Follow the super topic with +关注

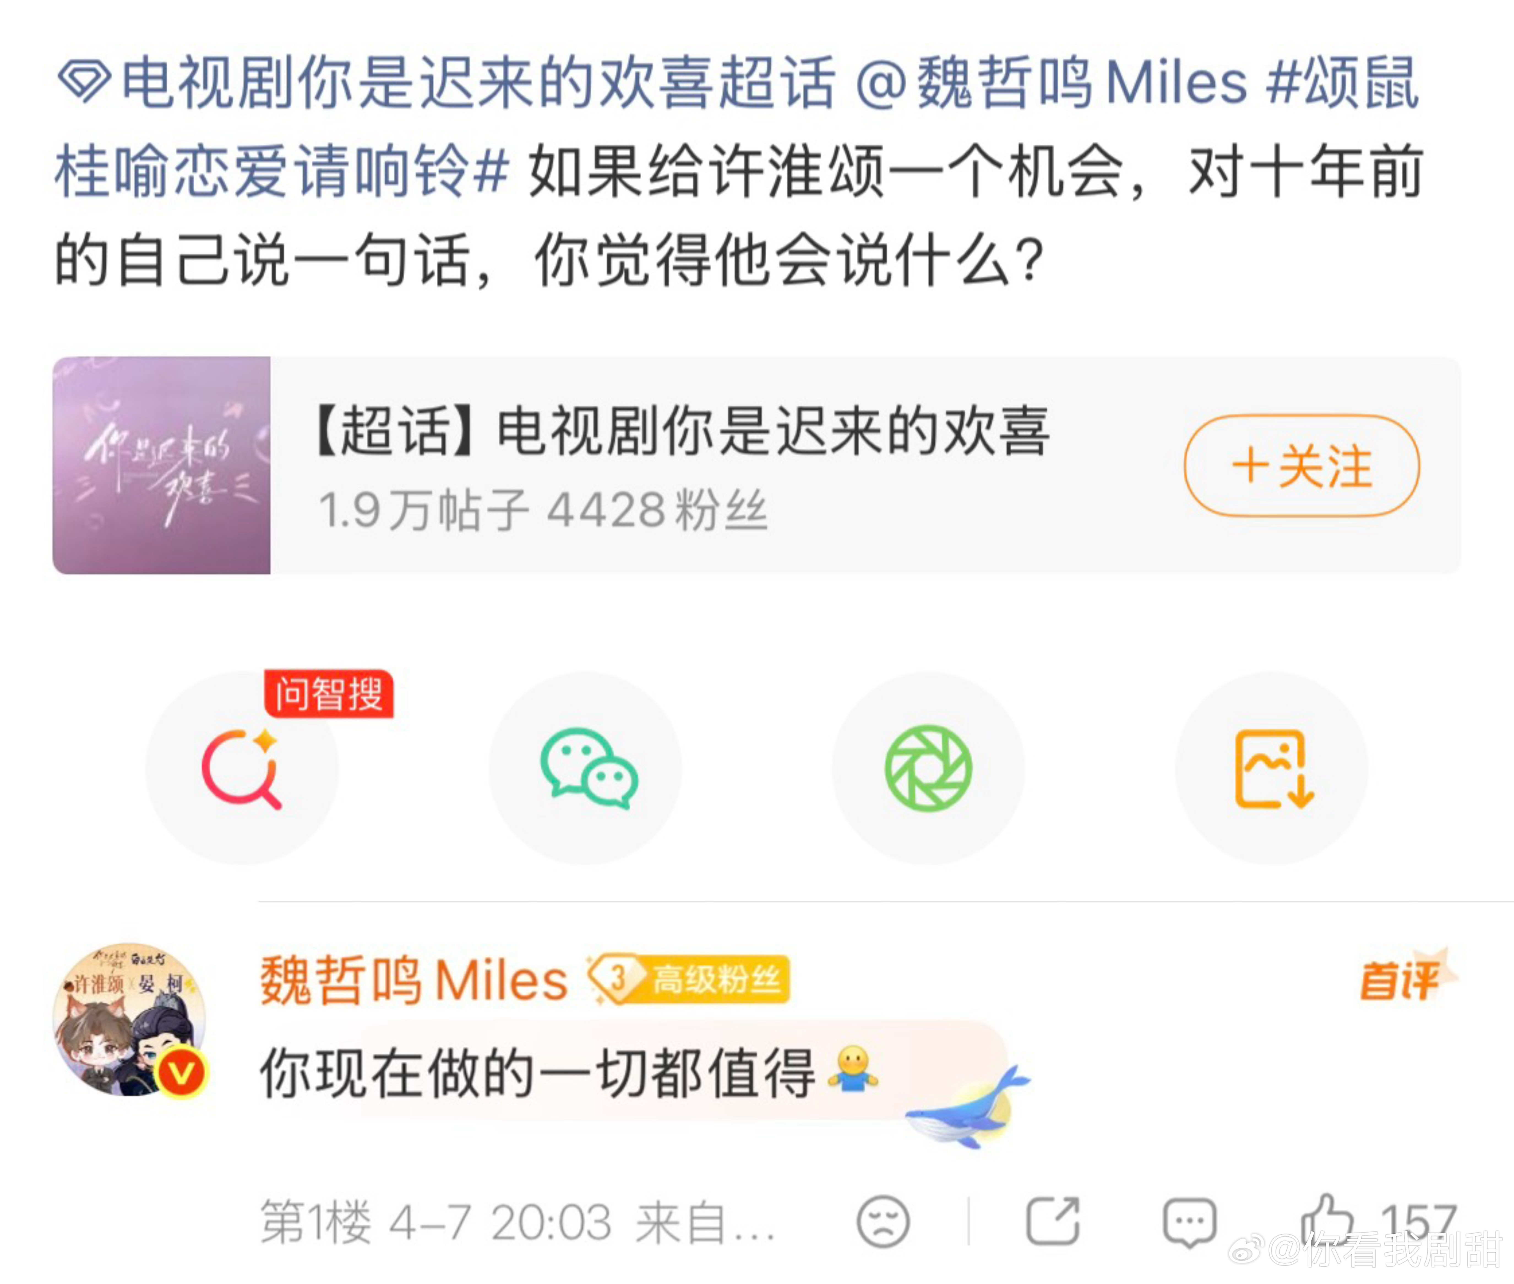tap(1302, 466)
